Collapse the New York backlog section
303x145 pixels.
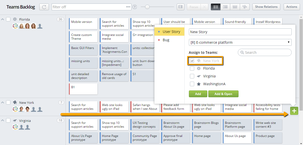point(2,102)
